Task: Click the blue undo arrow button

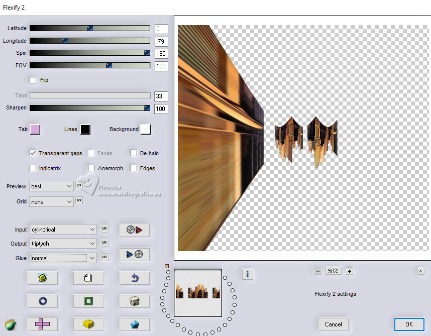Action: click(135, 278)
